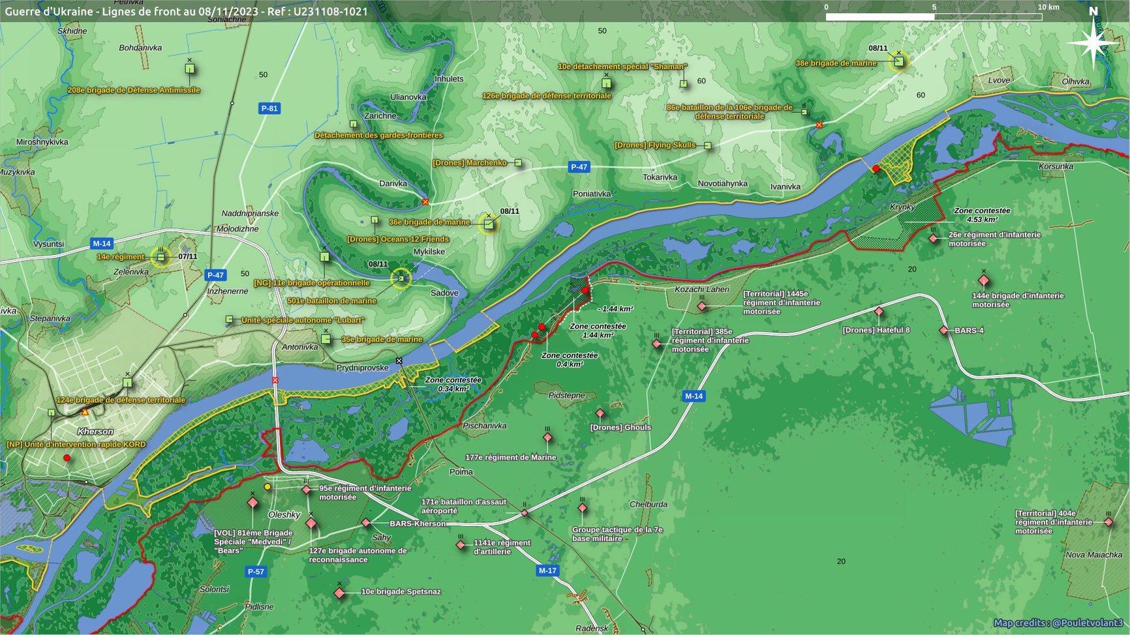The height and width of the screenshot is (635, 1130).
Task: Click the 144e brigade d'infanterie motorisée diamond
Action: 983,281
